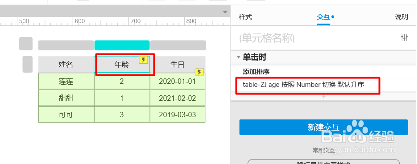Select the 甜甜 name cell
Screen dimensions: 418x164
(66, 98)
